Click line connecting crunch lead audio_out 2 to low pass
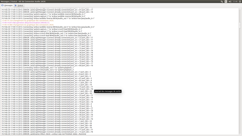 47,36
